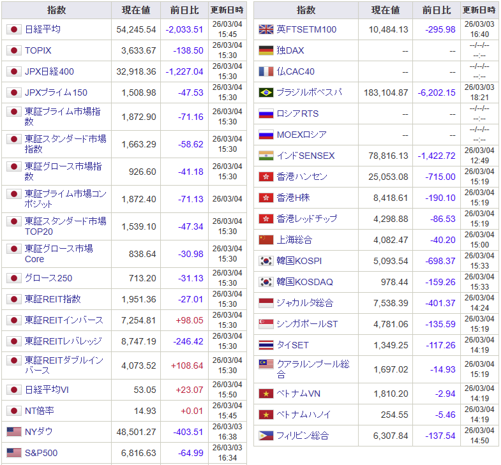Image resolution: width=501 pixels, height=465 pixels.
Task: Open the シンガポールST index link
Action: coord(307,324)
